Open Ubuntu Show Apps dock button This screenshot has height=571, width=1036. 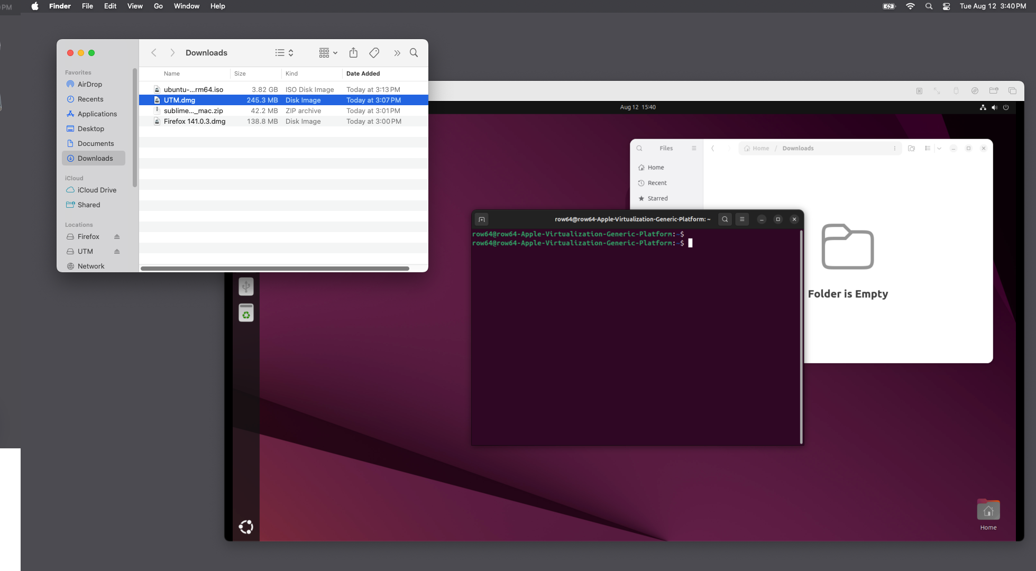coord(246,527)
